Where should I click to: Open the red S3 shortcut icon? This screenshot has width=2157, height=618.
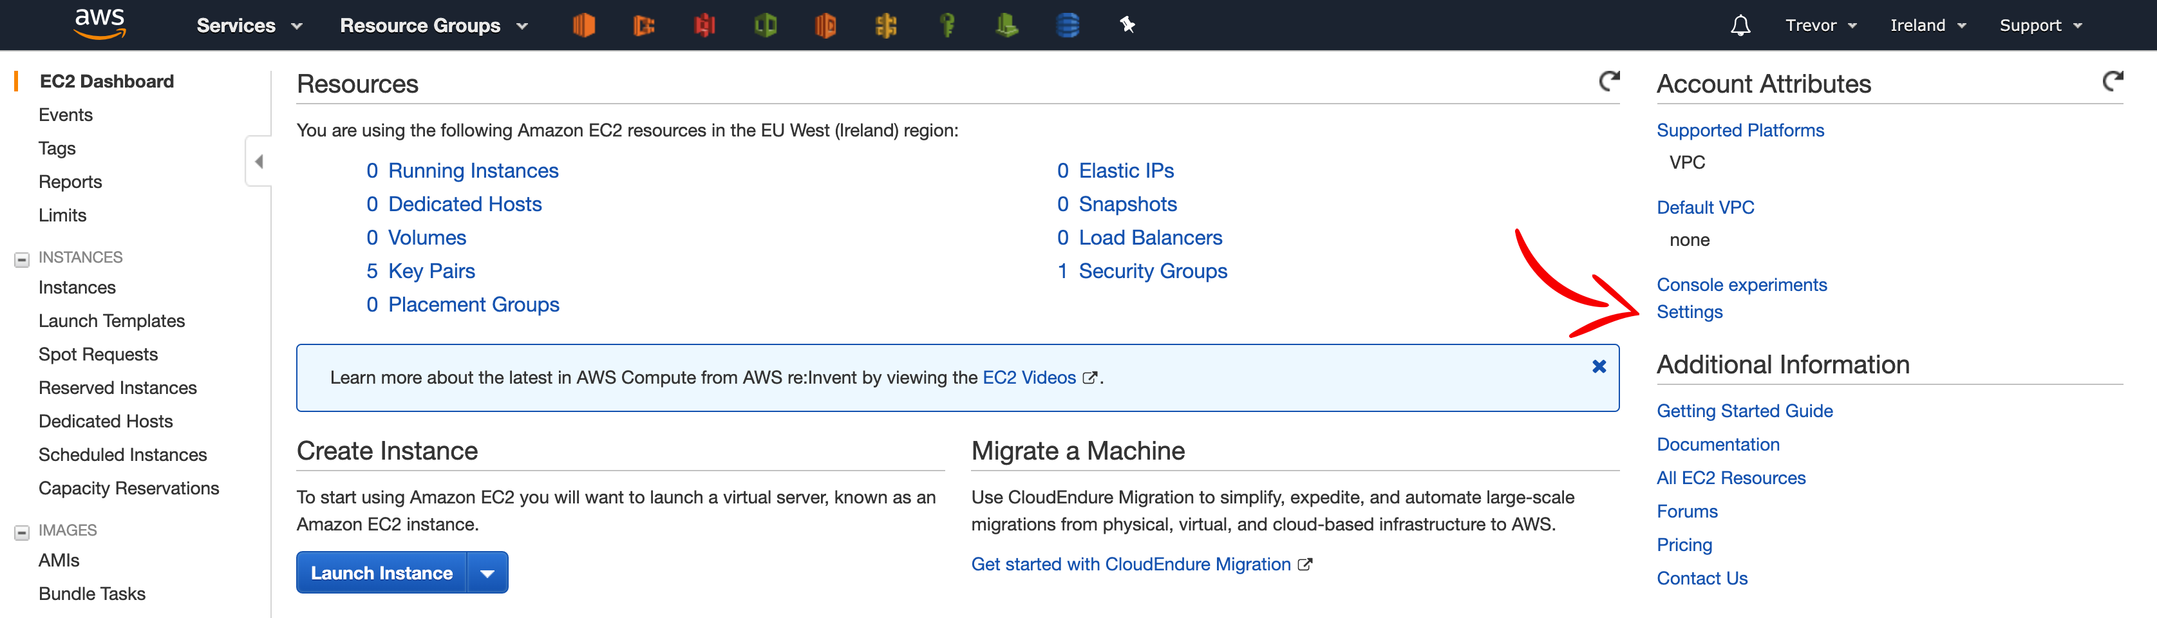point(705,25)
